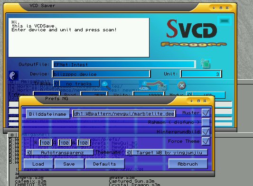Image resolution: width=253 pixels, height=186 pixels.
Task: Click the Bilddateiname button
Action: point(48,114)
